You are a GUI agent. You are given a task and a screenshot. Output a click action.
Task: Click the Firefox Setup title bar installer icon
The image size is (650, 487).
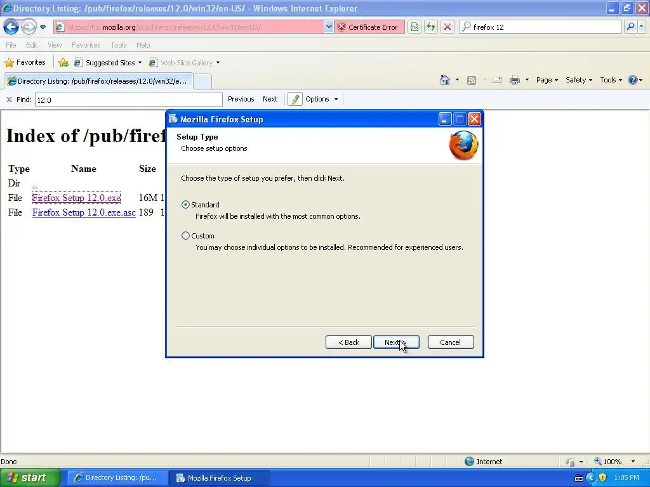(x=173, y=119)
